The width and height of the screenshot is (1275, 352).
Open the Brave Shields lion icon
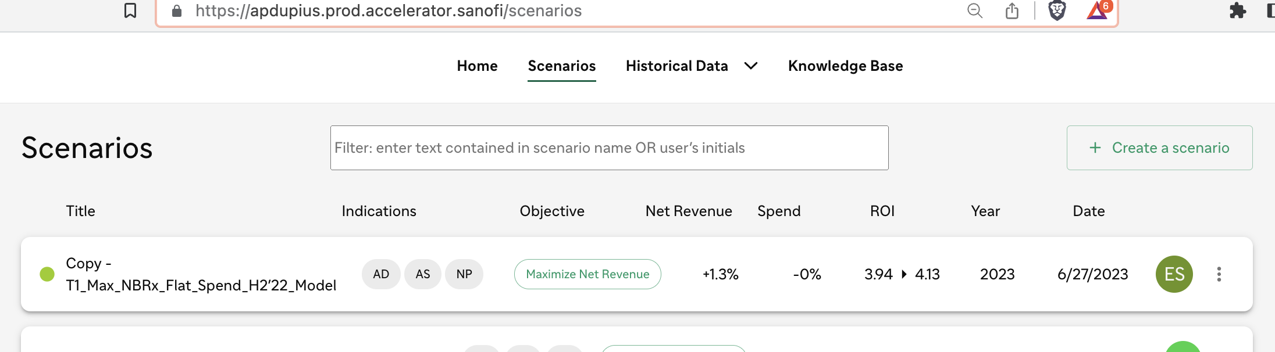(x=1057, y=10)
